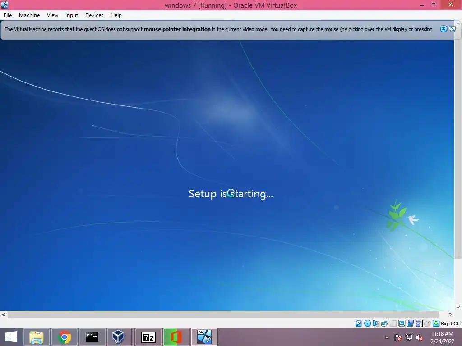Open the Input menu
The height and width of the screenshot is (346, 462).
point(72,15)
